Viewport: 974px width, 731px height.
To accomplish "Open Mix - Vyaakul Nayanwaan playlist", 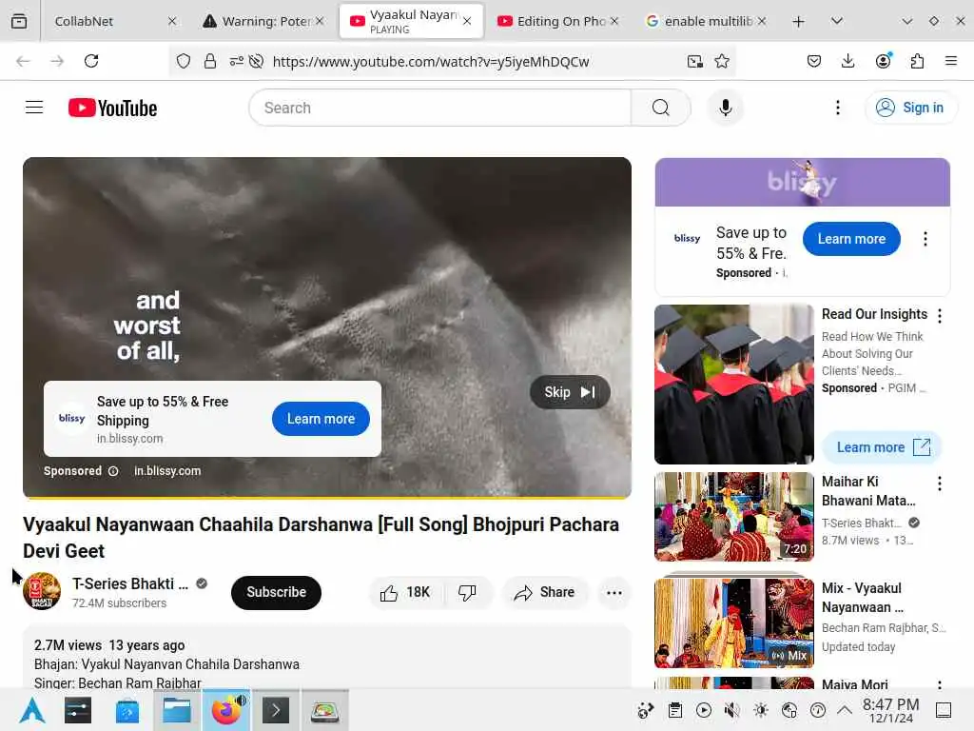I will 733,622.
